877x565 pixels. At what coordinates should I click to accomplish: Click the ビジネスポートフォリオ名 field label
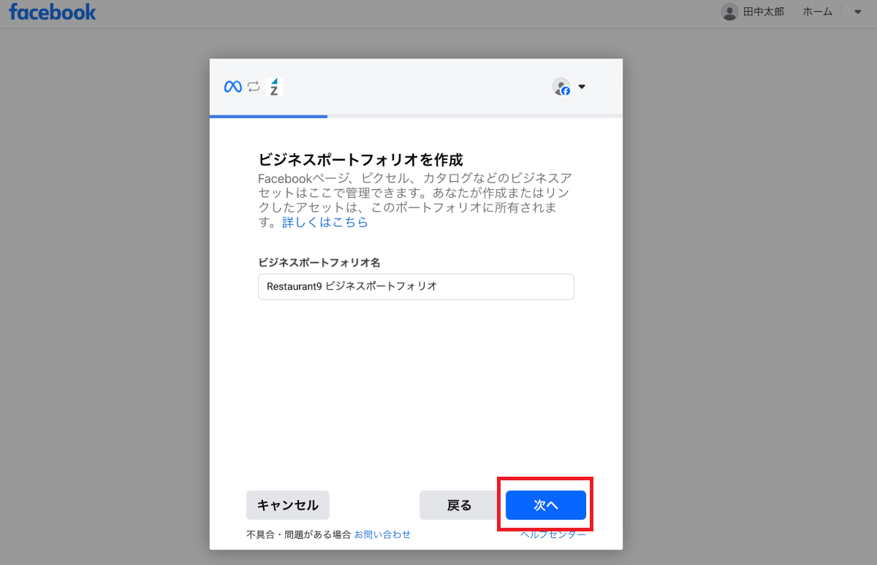(x=319, y=262)
